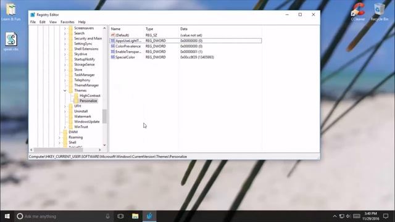Show hidden system tray icons
Image resolution: width=395 pixels, height=222 pixels.
click(x=335, y=216)
